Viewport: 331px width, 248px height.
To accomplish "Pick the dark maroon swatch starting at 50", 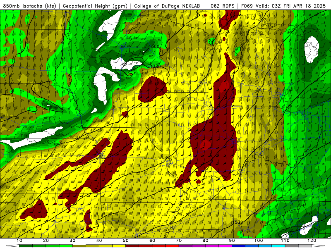I will point(132,246).
